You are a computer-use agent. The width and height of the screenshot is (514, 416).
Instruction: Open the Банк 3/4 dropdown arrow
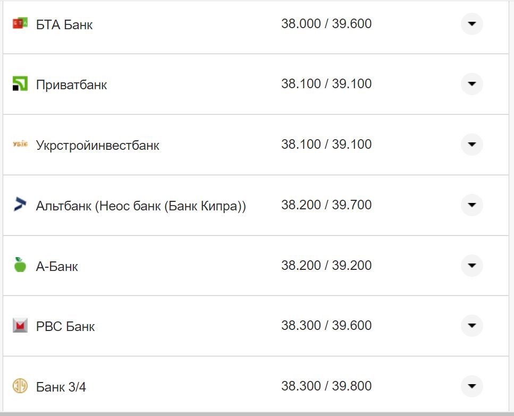pos(471,386)
